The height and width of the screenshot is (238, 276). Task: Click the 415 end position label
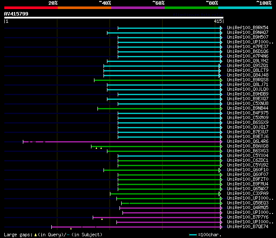pyautogui.click(x=218, y=21)
